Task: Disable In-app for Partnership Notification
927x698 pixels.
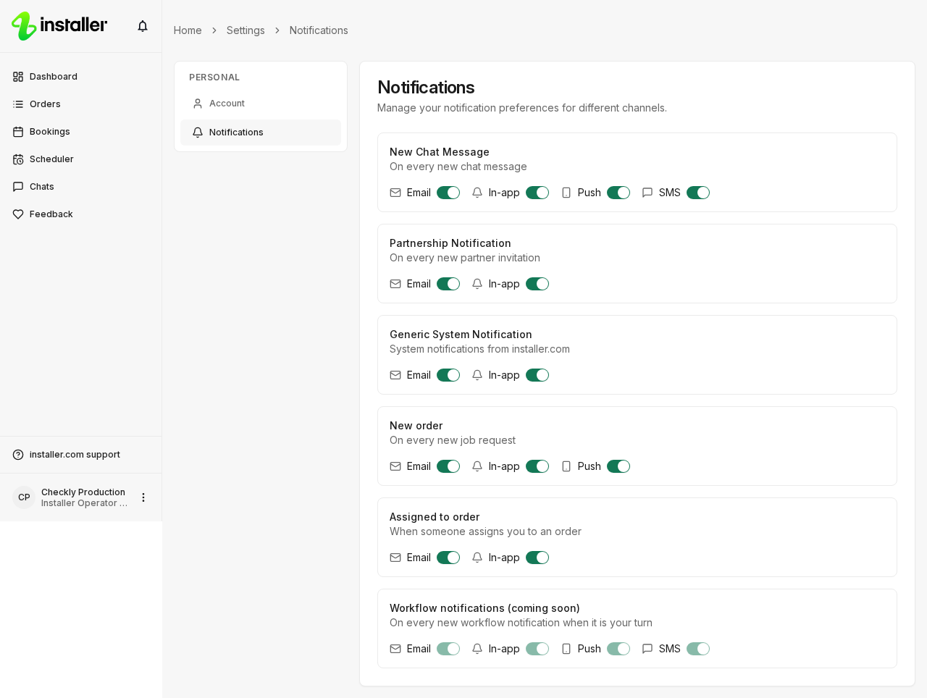Action: pos(537,284)
